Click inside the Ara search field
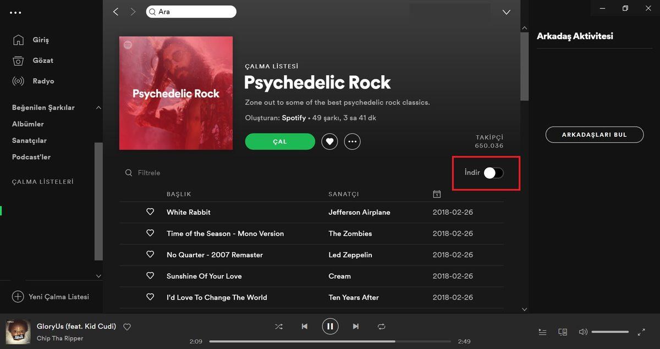Screen dimensions: 660x349 click(191, 11)
